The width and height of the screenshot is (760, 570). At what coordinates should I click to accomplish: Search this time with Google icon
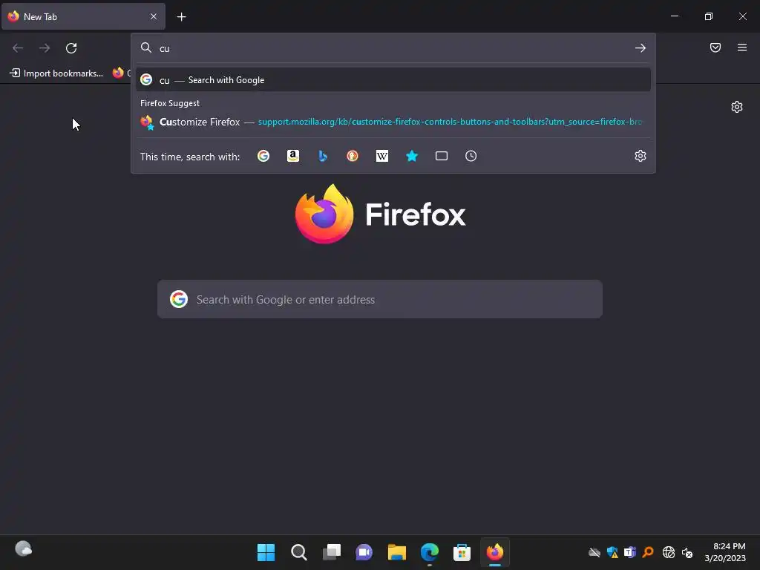pyautogui.click(x=263, y=156)
